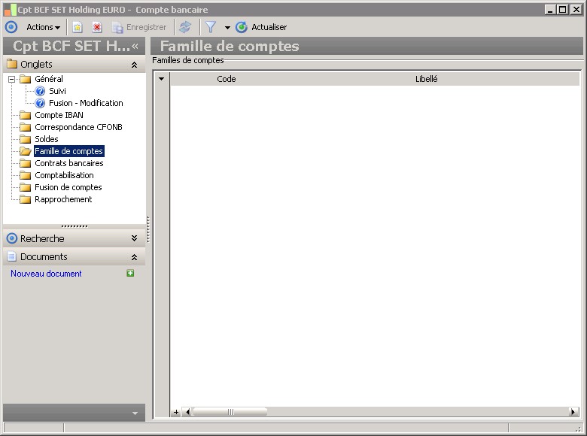Collapse the Documents section

pyautogui.click(x=134, y=257)
